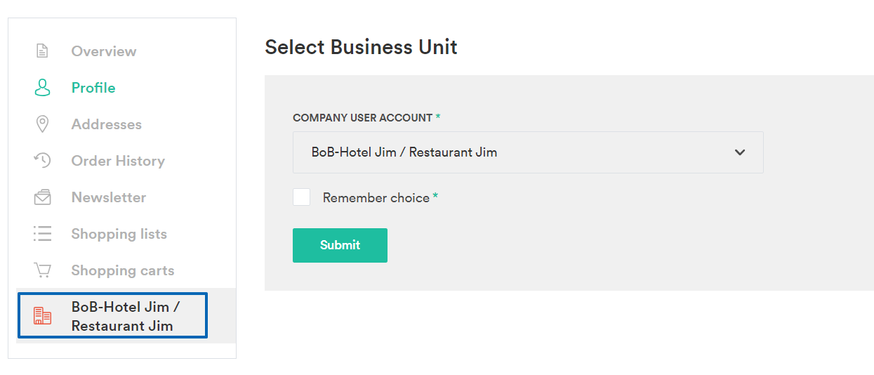Screen dimensions: 874x375
Task: Select the Shopping lists menu entry
Action: point(119,234)
